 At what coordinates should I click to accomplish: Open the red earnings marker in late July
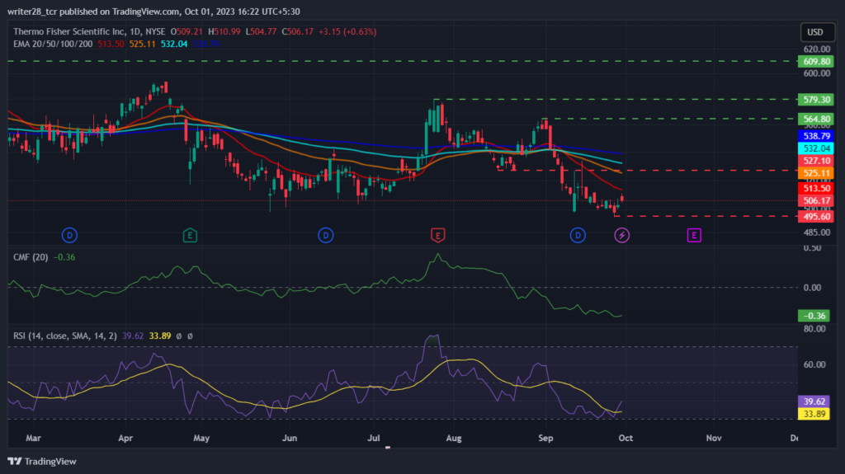pyautogui.click(x=437, y=236)
